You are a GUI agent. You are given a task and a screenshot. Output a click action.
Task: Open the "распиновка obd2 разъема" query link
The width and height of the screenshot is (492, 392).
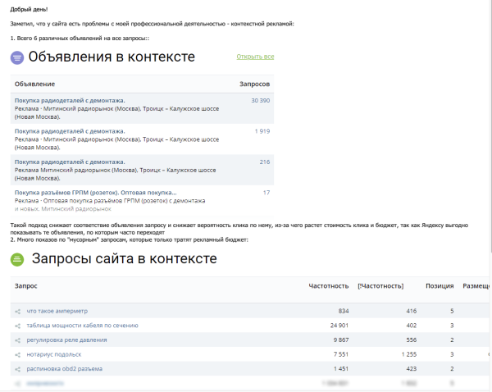pyautogui.click(x=65, y=369)
